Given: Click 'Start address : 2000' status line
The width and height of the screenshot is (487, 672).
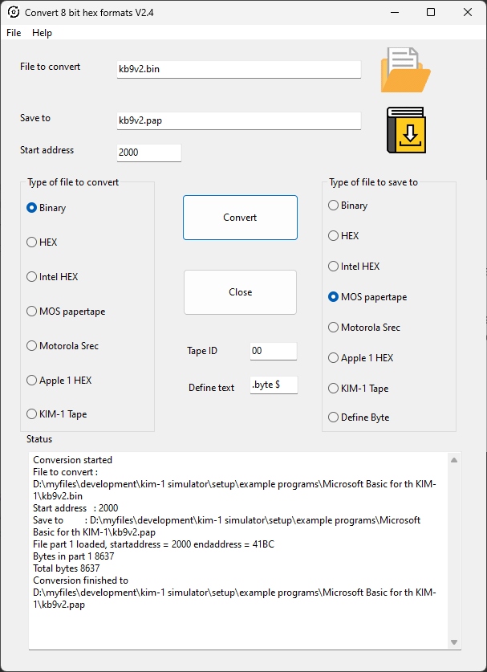Looking at the screenshot, I should [x=75, y=508].
